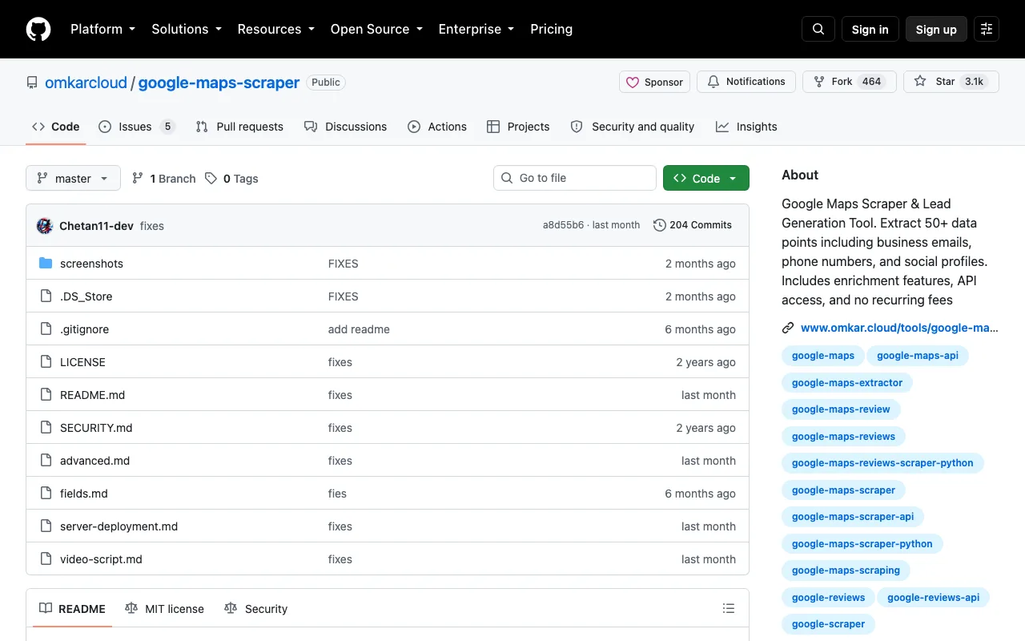The height and width of the screenshot is (641, 1025).
Task: Expand the Enterprise dropdown
Action: [x=476, y=29]
